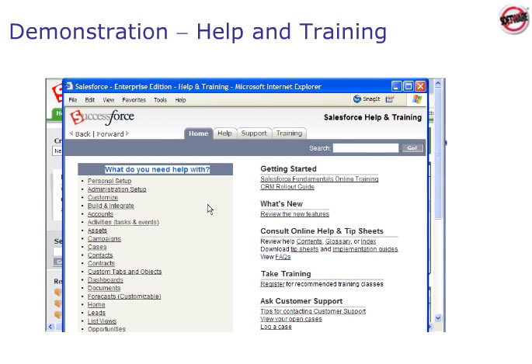Open the CRM Rollout Guide link
Viewport: 532px width, 364px height.
(x=287, y=186)
